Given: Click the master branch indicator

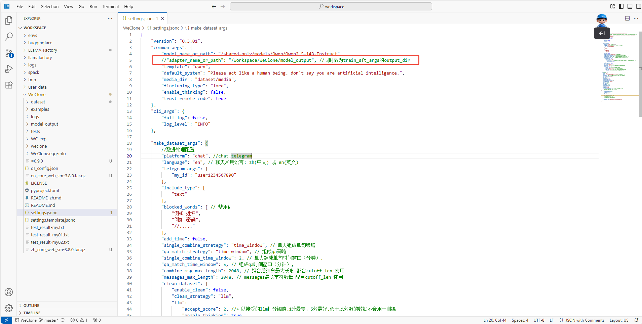Looking at the screenshot, I should coord(48,320).
